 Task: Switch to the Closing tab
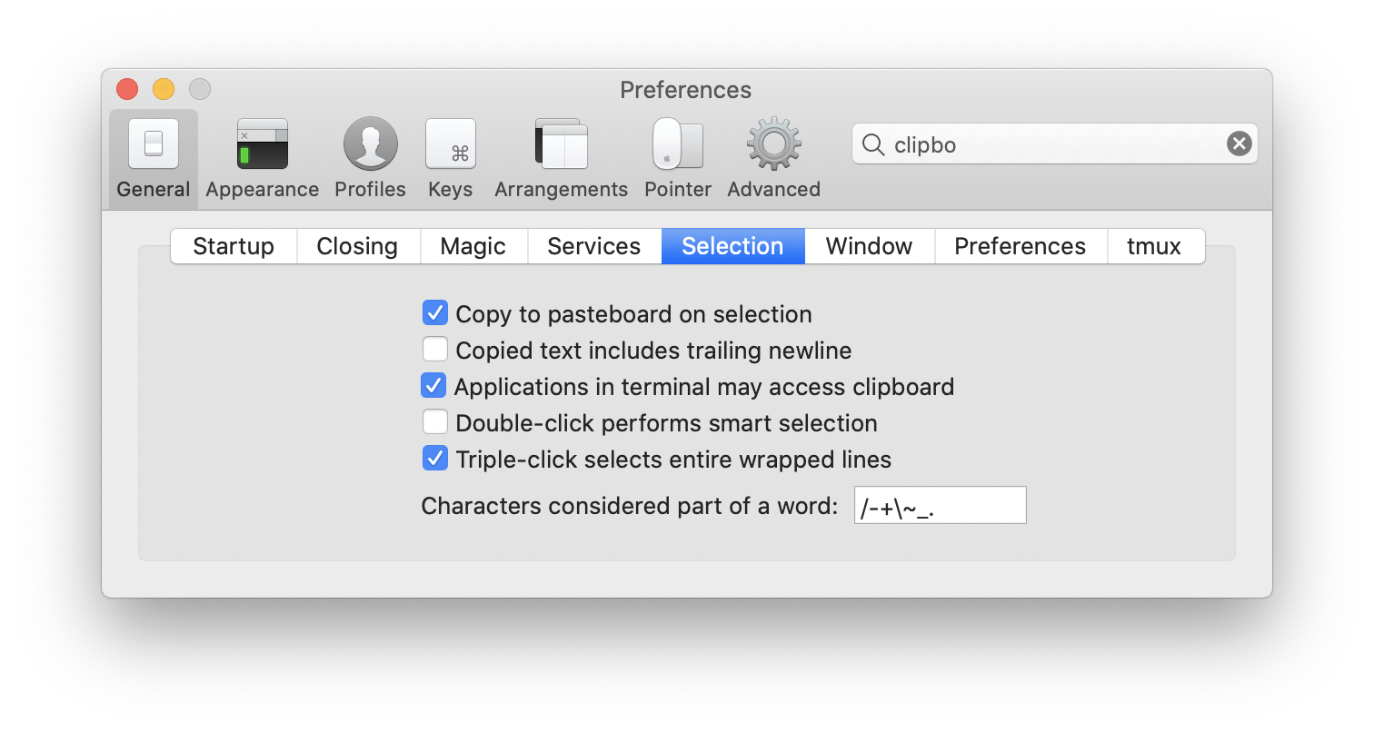point(357,246)
